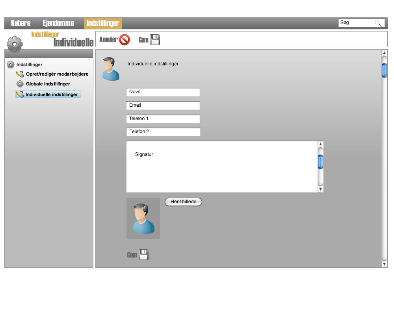Click the profile picture thumbnail
Screen dimensions: 394x315
pos(143,218)
